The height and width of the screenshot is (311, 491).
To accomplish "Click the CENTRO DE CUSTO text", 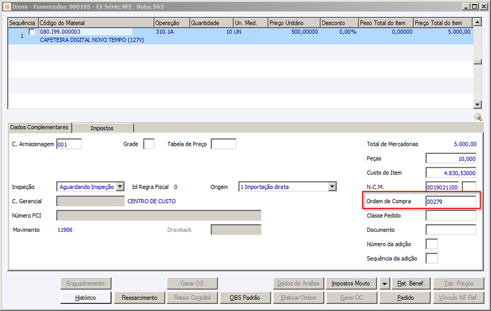I will pyautogui.click(x=152, y=201).
